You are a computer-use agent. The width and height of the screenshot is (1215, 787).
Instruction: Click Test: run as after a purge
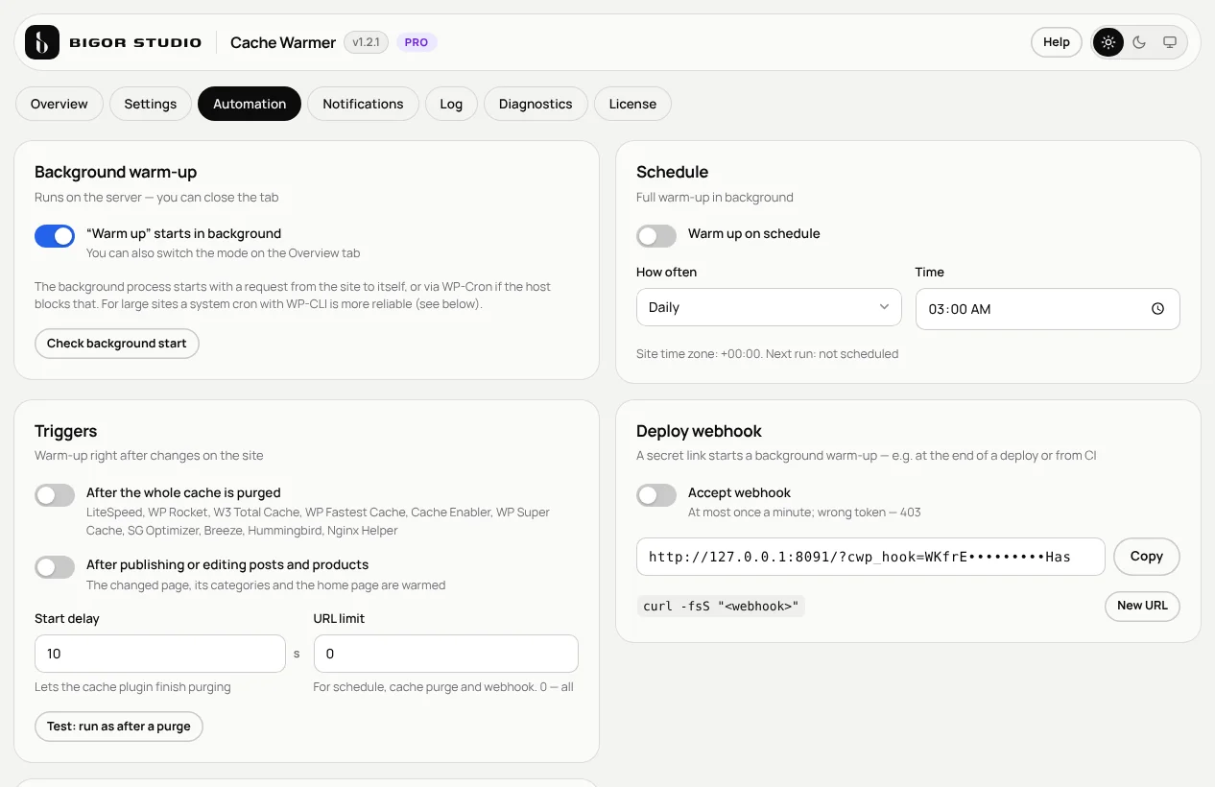point(119,727)
